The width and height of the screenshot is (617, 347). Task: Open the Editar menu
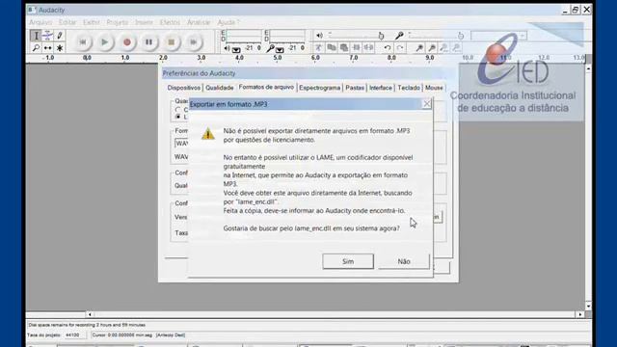coord(67,22)
